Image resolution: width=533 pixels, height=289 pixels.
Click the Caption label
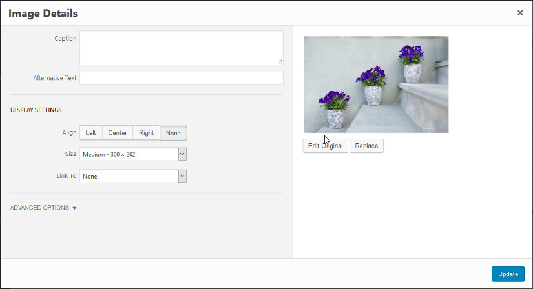click(x=65, y=39)
